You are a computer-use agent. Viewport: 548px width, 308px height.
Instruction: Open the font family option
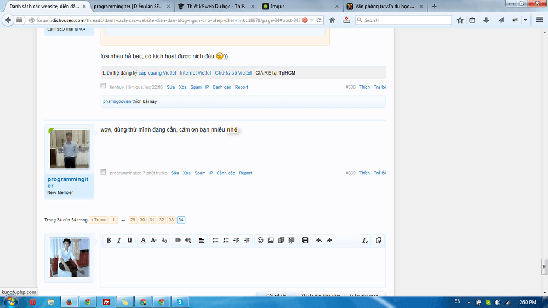164,240
